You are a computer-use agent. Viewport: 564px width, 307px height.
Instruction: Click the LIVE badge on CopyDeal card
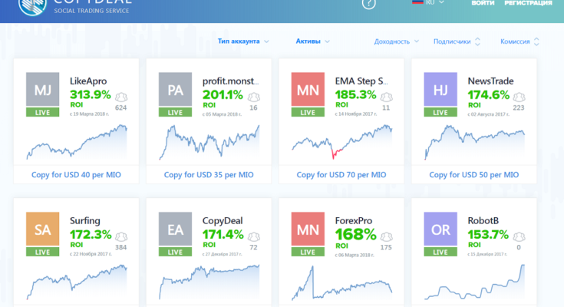coord(174,252)
